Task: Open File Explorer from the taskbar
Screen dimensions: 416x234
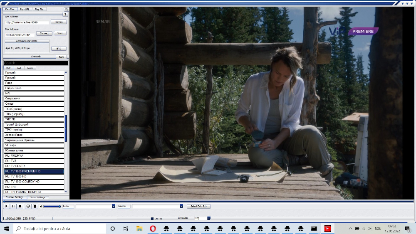Action: tap(139, 229)
